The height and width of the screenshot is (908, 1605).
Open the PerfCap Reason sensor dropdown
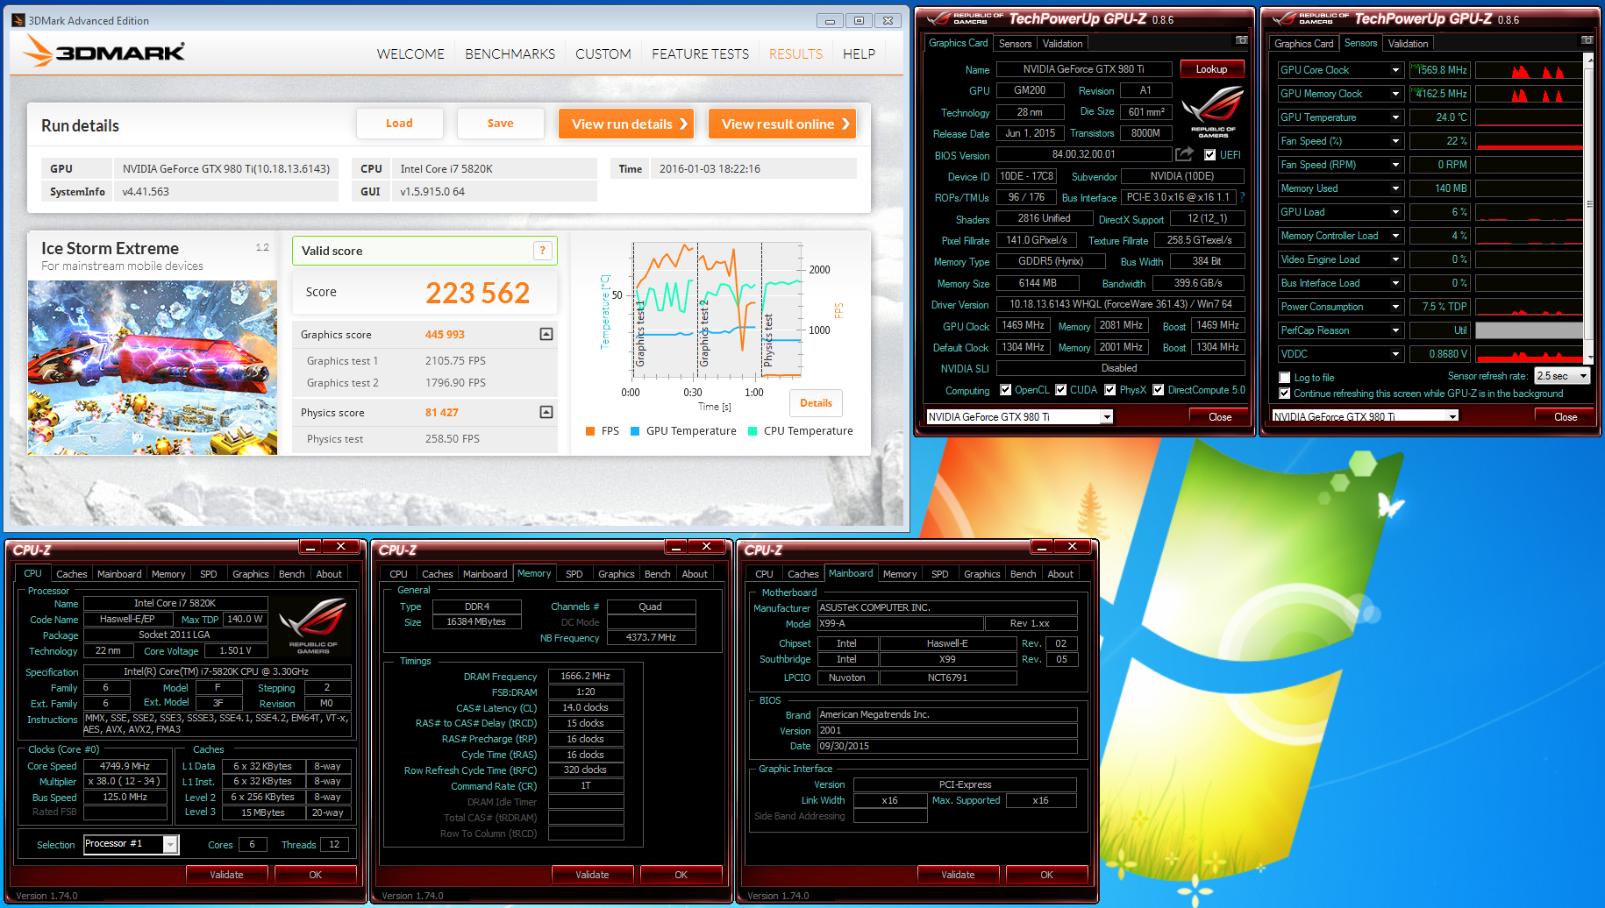tap(1395, 330)
